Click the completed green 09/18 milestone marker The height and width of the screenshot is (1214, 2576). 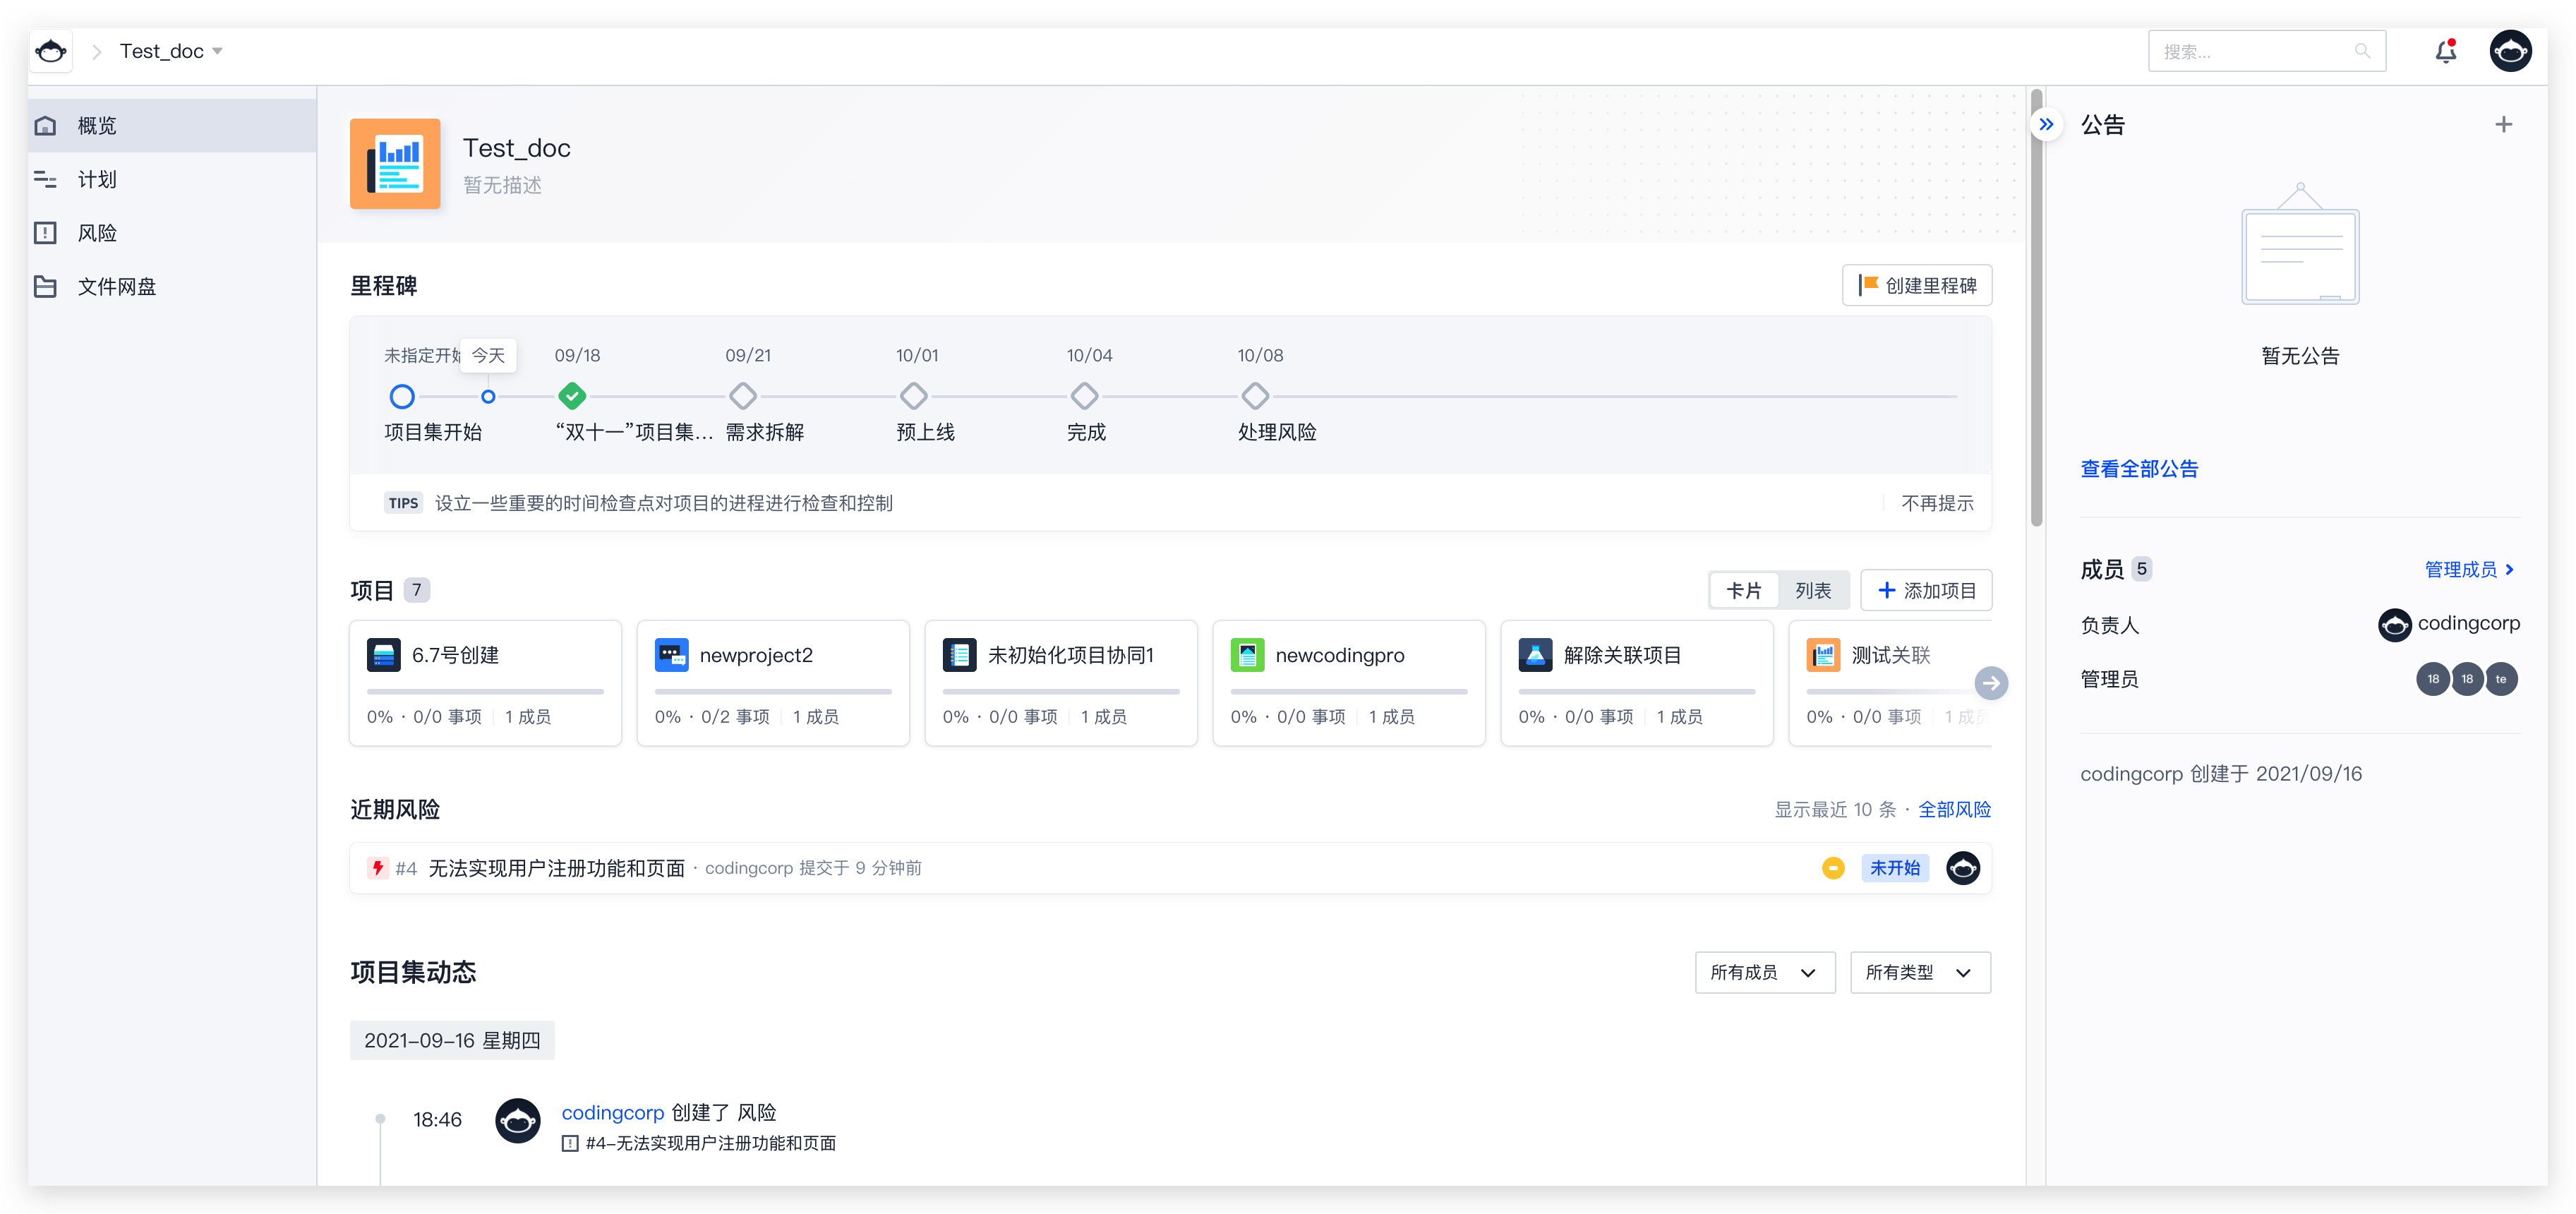pos(572,396)
